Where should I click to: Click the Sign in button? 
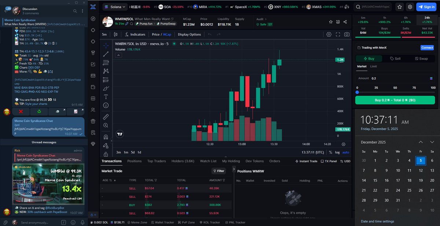(x=426, y=7)
